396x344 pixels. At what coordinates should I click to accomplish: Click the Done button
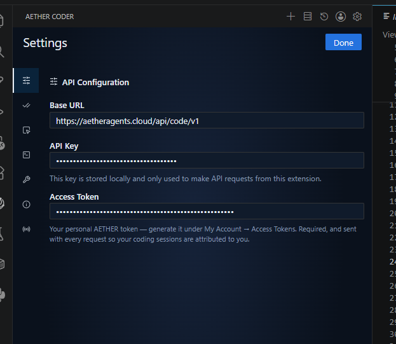(x=343, y=42)
